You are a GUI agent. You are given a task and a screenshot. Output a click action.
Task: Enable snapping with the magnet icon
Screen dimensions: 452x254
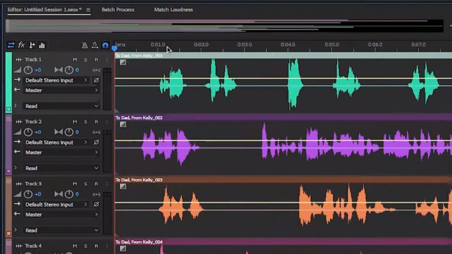106,45
